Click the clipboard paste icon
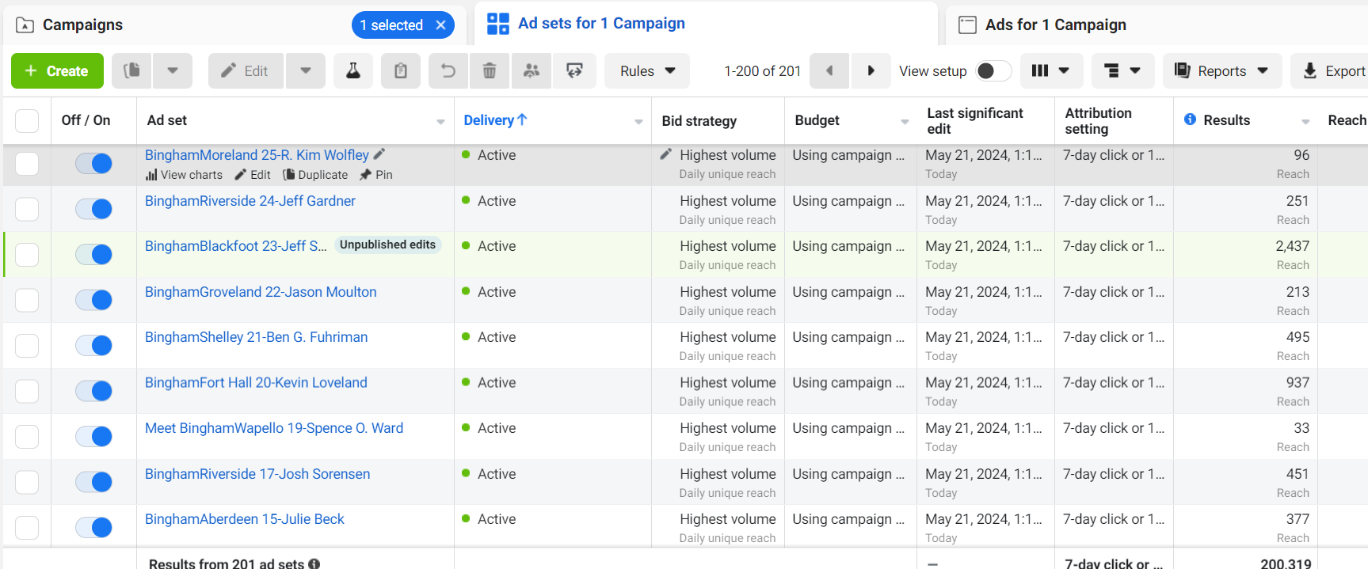The height and width of the screenshot is (569, 1368). (x=401, y=71)
